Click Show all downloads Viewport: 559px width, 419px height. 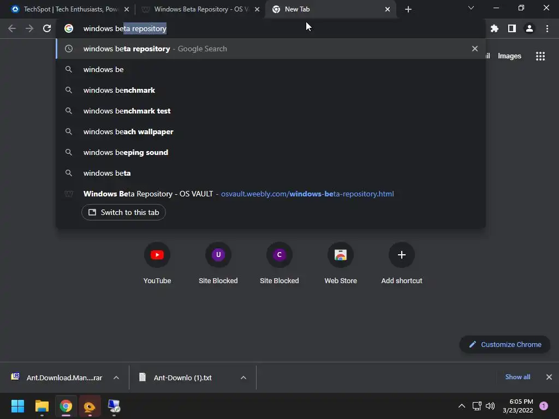pos(518,377)
